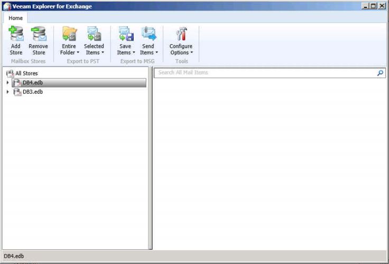Image resolution: width=389 pixels, height=264 pixels.
Task: Switch to the Home ribbon tab
Action: click(16, 18)
